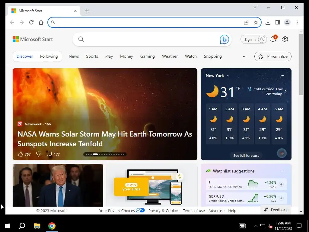309x232 pixels.
Task: Add Ford Motor Company to watchlist
Action: [281, 184]
